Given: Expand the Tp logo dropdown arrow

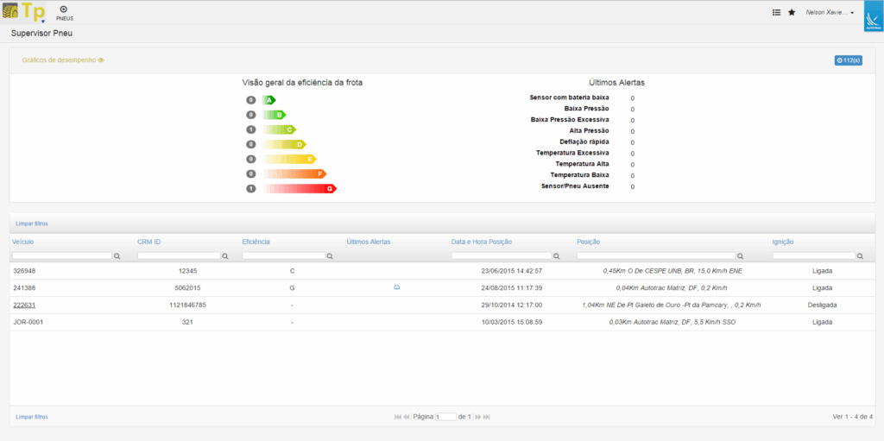Looking at the screenshot, I should 44,19.
